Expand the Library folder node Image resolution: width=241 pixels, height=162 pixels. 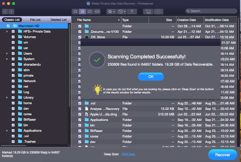coord(7,98)
